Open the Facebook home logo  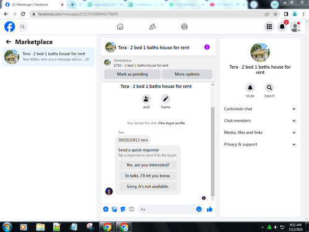10,27
